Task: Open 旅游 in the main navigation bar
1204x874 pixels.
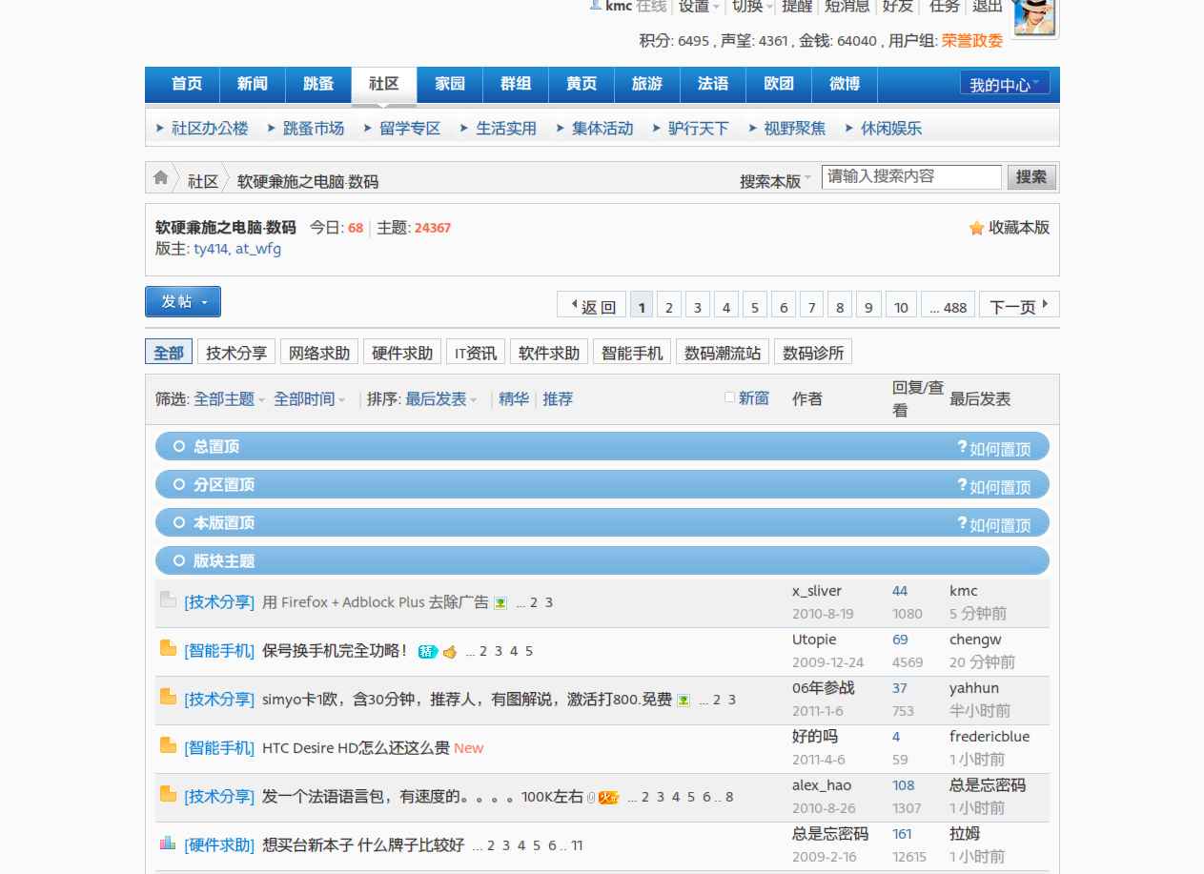Action: (646, 84)
